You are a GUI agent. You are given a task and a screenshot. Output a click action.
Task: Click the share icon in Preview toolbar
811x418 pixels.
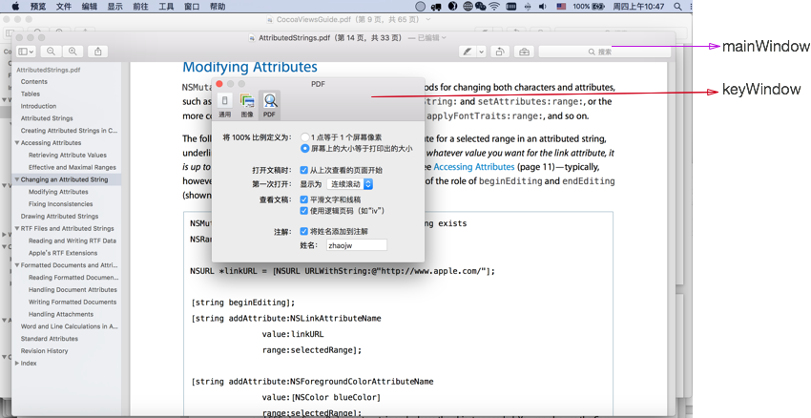(x=97, y=52)
